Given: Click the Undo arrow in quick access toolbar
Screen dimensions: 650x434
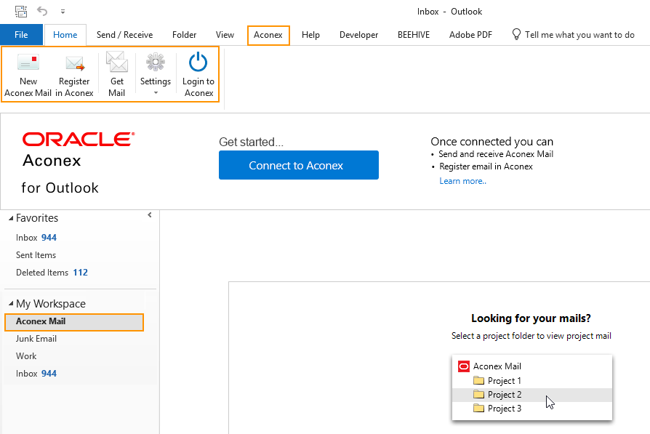Looking at the screenshot, I should pos(42,11).
